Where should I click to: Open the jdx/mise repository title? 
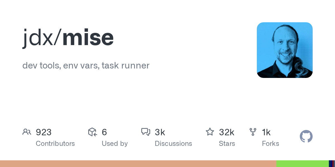click(x=68, y=38)
